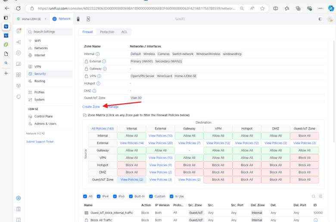Viewport: 336px width, 222px height.
Task: Click info icon next to Gateway zone
Action: (105, 69)
